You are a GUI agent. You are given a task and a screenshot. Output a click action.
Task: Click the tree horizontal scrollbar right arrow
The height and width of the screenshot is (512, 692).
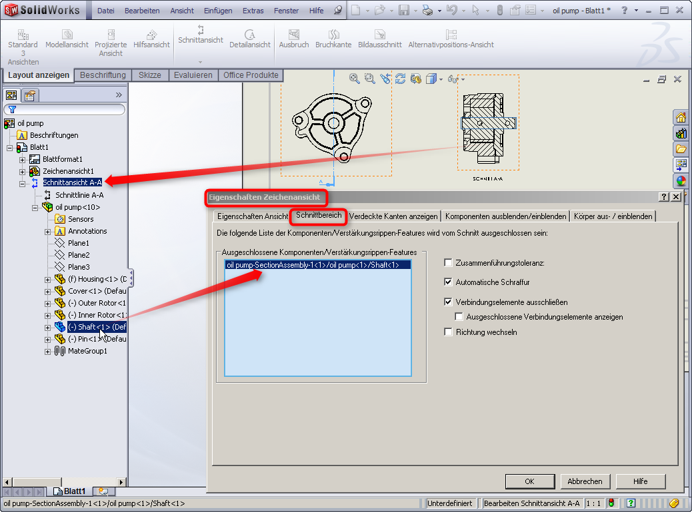coord(121,482)
